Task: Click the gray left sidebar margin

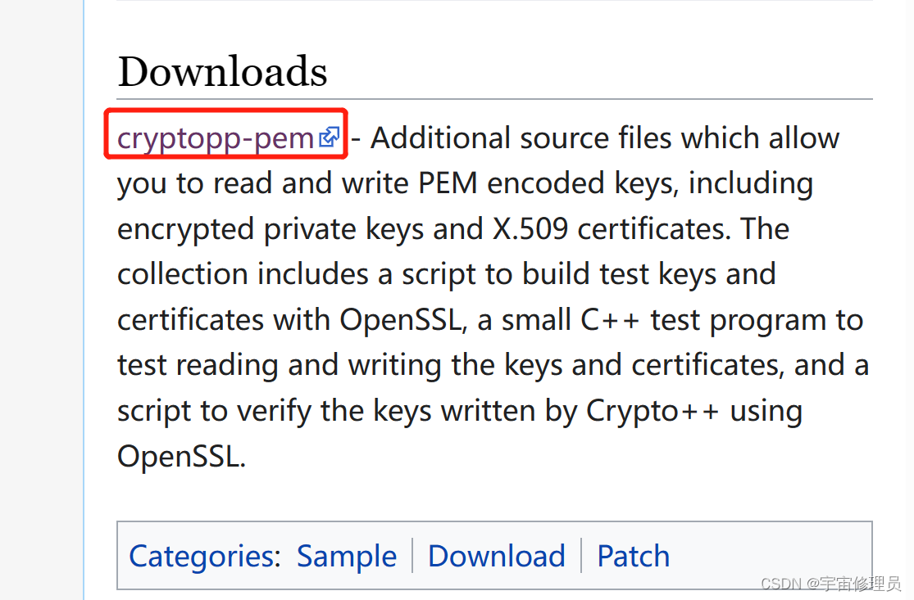Action: [x=41, y=300]
